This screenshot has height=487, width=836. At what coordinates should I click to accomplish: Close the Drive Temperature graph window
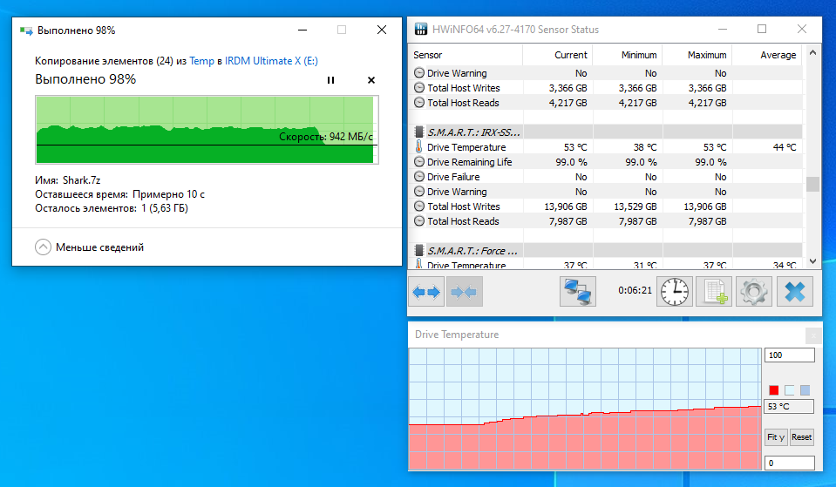[x=813, y=335]
